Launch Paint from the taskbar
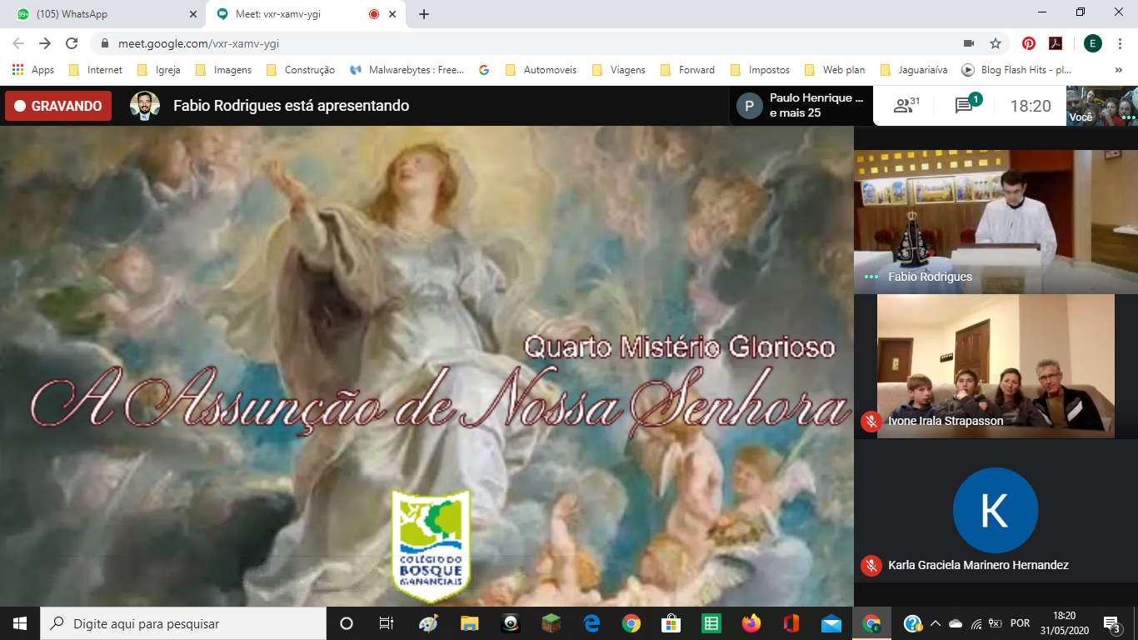 (x=427, y=623)
